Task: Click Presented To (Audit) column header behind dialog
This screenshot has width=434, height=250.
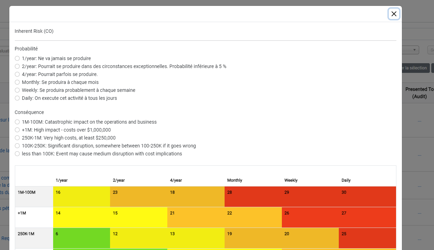Action: 419,93
